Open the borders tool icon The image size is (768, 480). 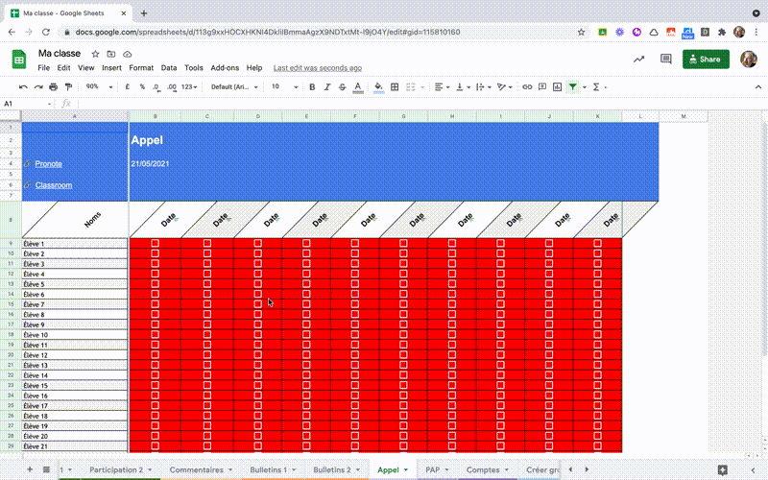coord(395,86)
